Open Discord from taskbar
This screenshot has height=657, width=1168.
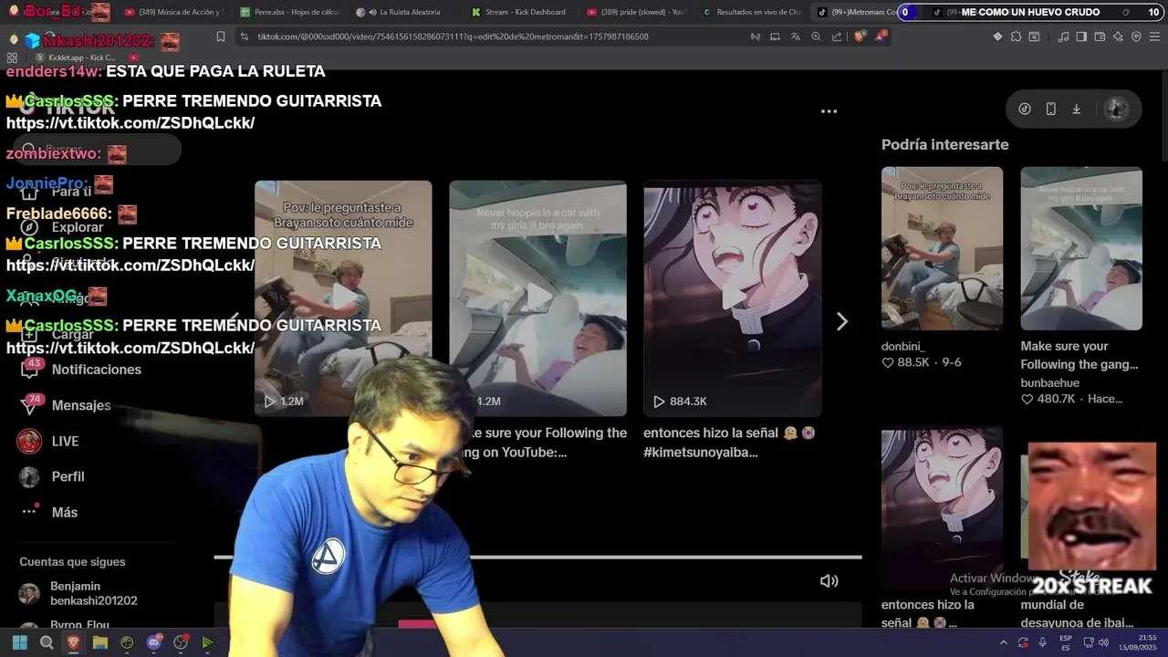[x=154, y=642]
